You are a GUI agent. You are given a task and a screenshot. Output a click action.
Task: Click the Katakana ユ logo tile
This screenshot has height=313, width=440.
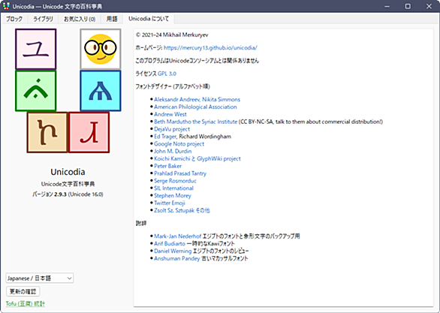point(35,49)
